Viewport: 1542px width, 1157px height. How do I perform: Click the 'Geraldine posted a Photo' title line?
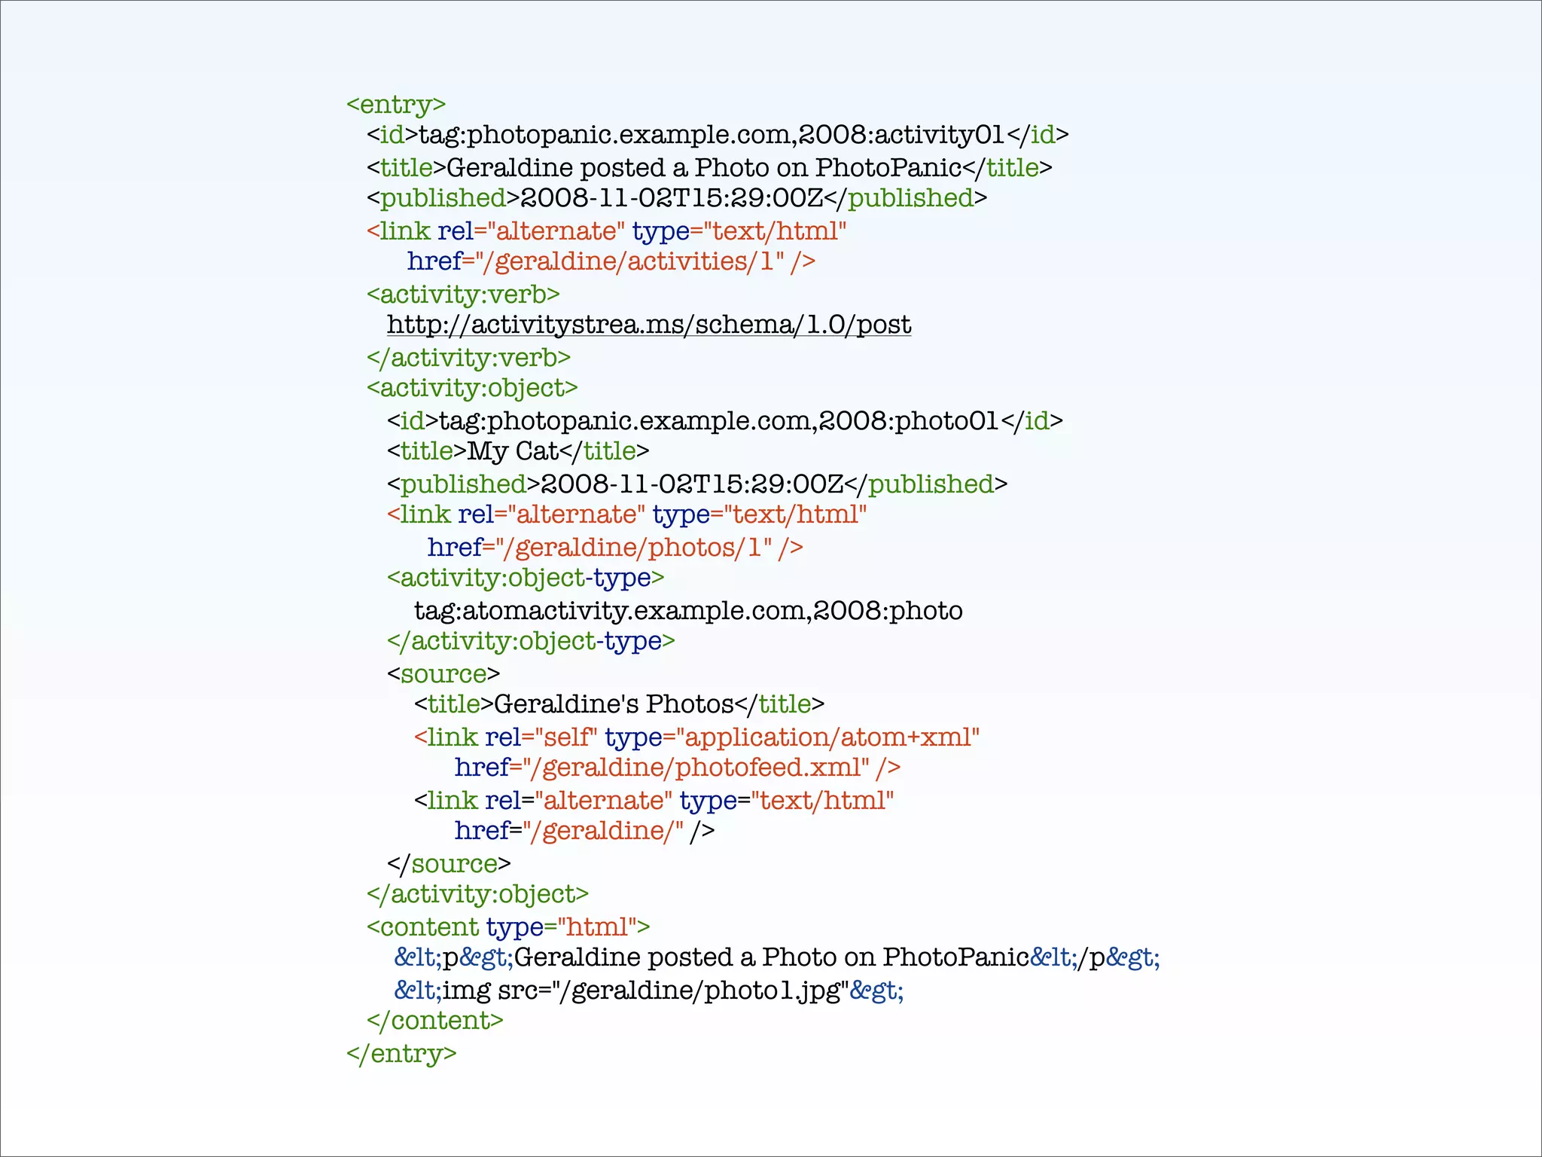tap(709, 167)
